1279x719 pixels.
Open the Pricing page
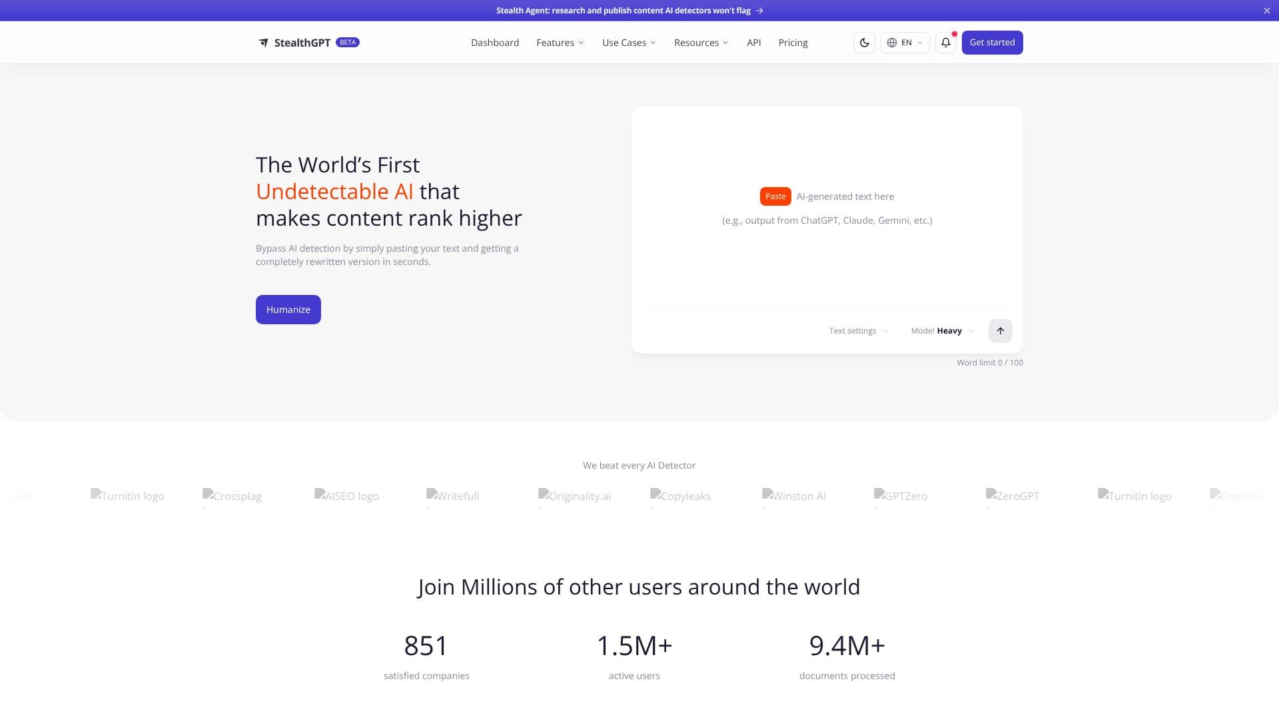click(x=793, y=43)
